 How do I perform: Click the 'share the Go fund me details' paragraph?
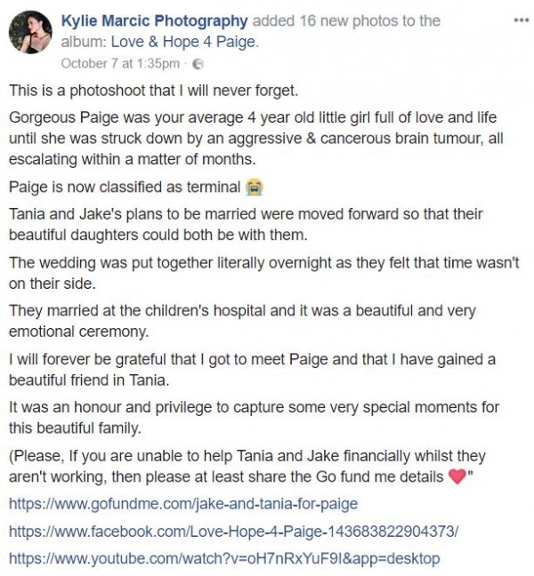coord(241,466)
